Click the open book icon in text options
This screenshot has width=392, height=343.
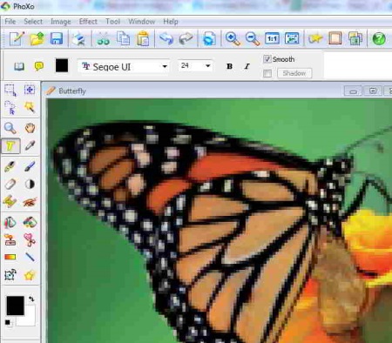(x=19, y=67)
